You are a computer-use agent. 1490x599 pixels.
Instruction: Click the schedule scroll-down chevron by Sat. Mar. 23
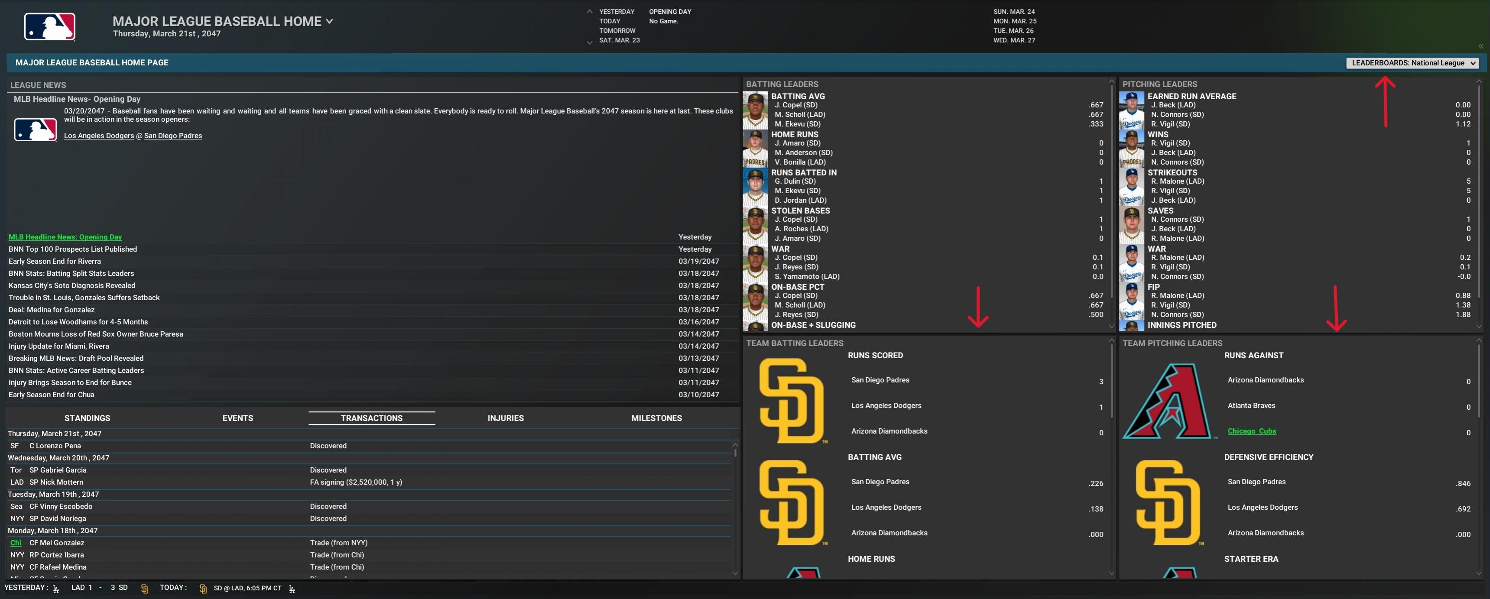(x=589, y=42)
